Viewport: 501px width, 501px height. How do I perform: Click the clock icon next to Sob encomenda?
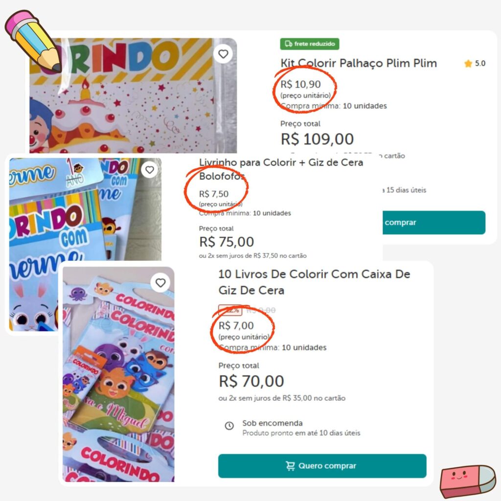click(x=229, y=426)
